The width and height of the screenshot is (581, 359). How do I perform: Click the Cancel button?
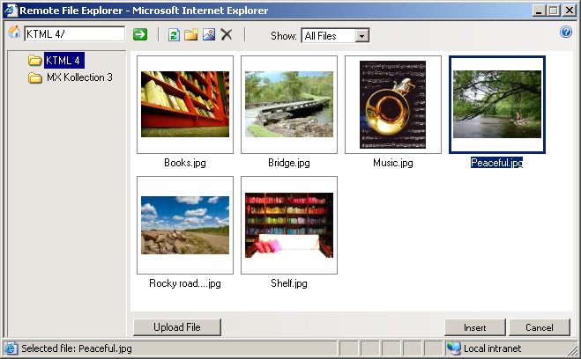tap(540, 327)
